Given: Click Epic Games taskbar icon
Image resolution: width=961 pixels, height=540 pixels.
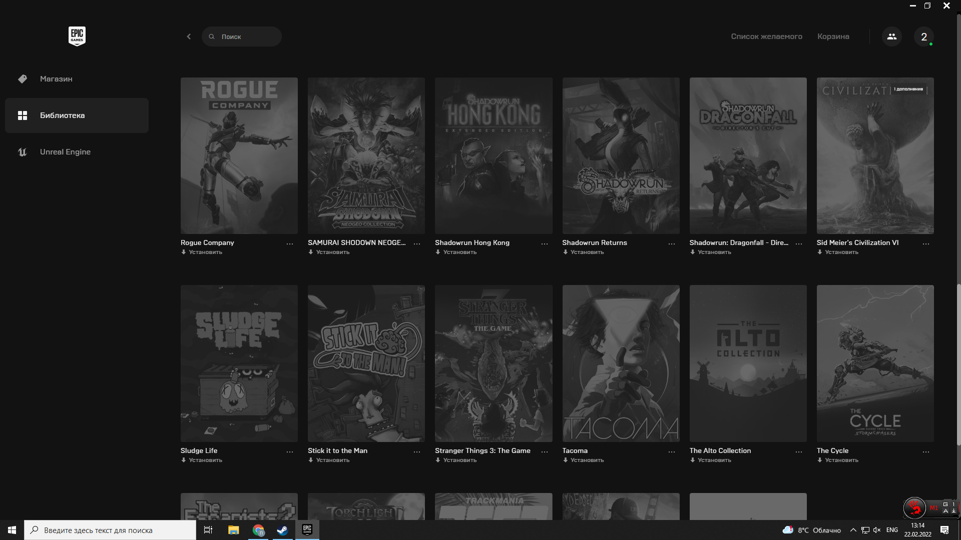Looking at the screenshot, I should point(307,530).
